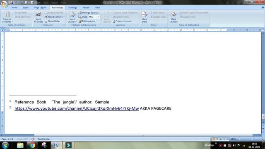Screen dimensions: 265x149
Task: Open the Page Layout tab
Action: click(x=40, y=7)
